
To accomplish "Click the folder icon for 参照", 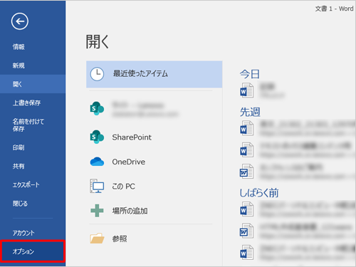I will pyautogui.click(x=97, y=239).
